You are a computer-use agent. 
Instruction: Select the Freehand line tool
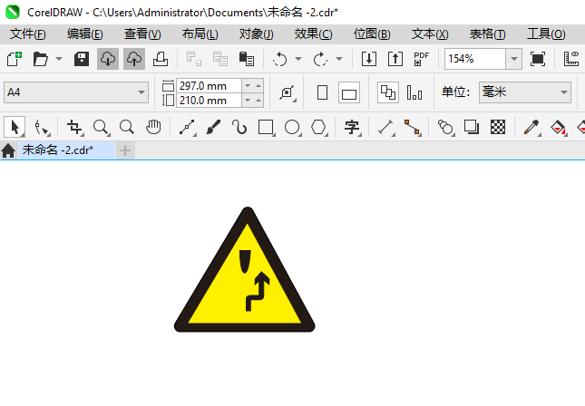point(187,128)
